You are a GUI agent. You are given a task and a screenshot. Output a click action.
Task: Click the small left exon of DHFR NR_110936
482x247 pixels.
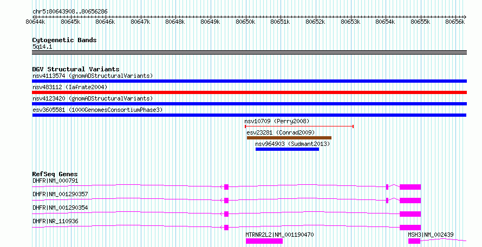pos(226,228)
